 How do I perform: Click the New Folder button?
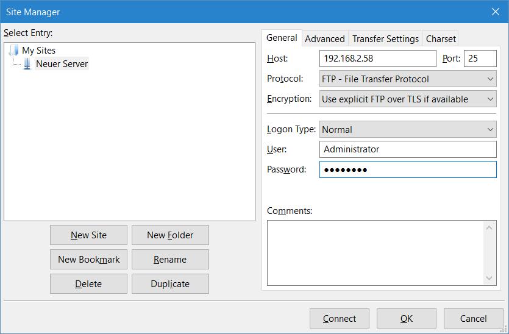click(x=170, y=235)
